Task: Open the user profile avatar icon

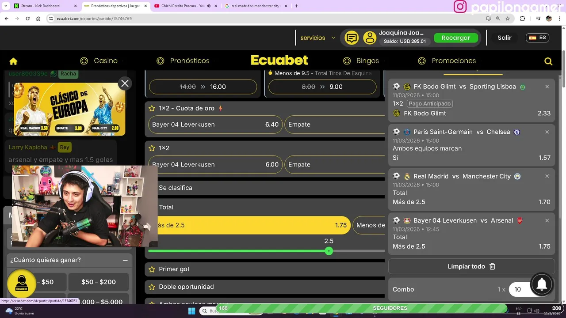Action: (x=370, y=38)
